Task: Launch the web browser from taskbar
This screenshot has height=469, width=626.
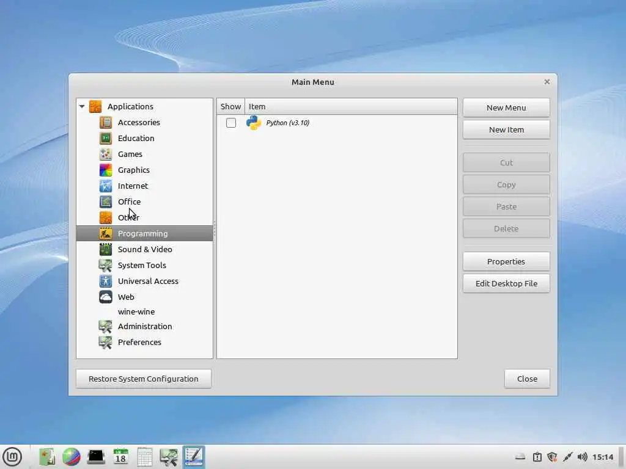Action: pyautogui.click(x=72, y=457)
